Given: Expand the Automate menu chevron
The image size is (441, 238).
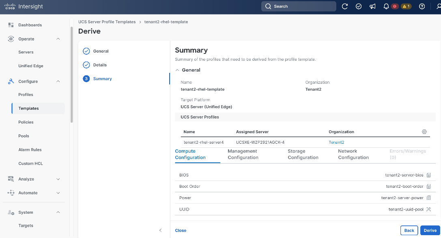Looking at the screenshot, I should click(58, 193).
